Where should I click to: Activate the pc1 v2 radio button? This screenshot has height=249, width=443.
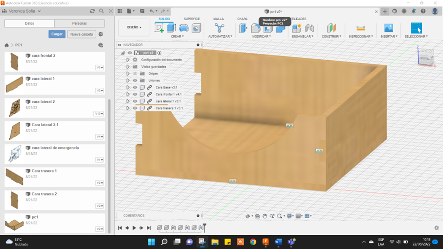(x=159, y=53)
